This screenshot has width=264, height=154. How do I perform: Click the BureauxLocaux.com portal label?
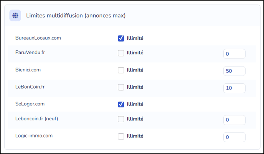coord(38,38)
